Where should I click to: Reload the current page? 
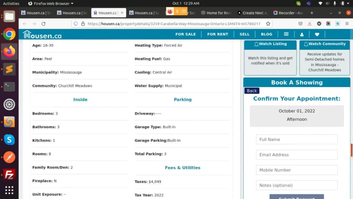[x=43, y=24]
